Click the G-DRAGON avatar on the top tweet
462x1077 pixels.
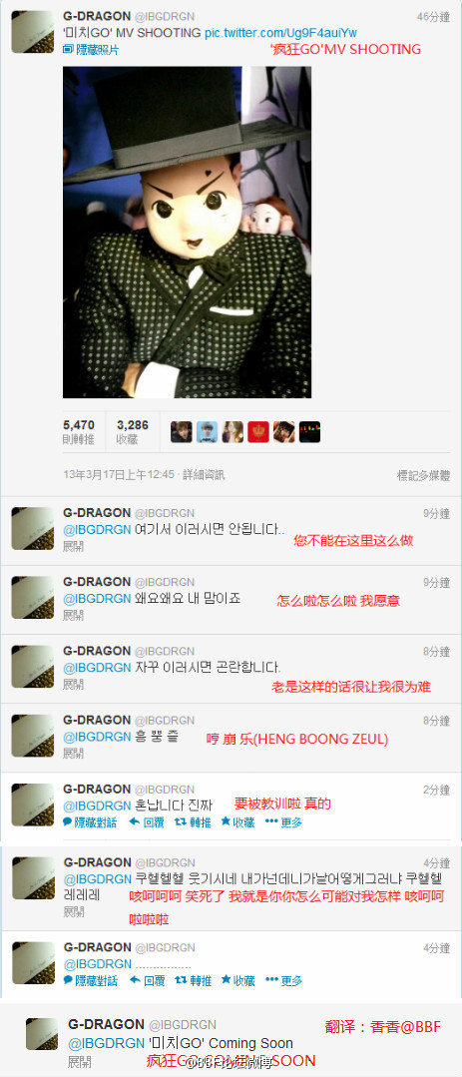33,32
